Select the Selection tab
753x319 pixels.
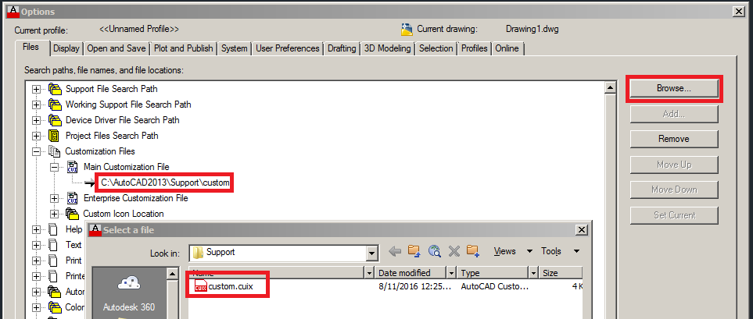click(x=436, y=48)
